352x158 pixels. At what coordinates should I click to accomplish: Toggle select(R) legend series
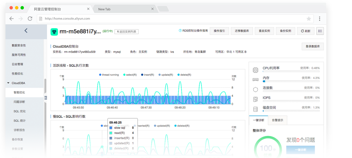click(x=130, y=75)
